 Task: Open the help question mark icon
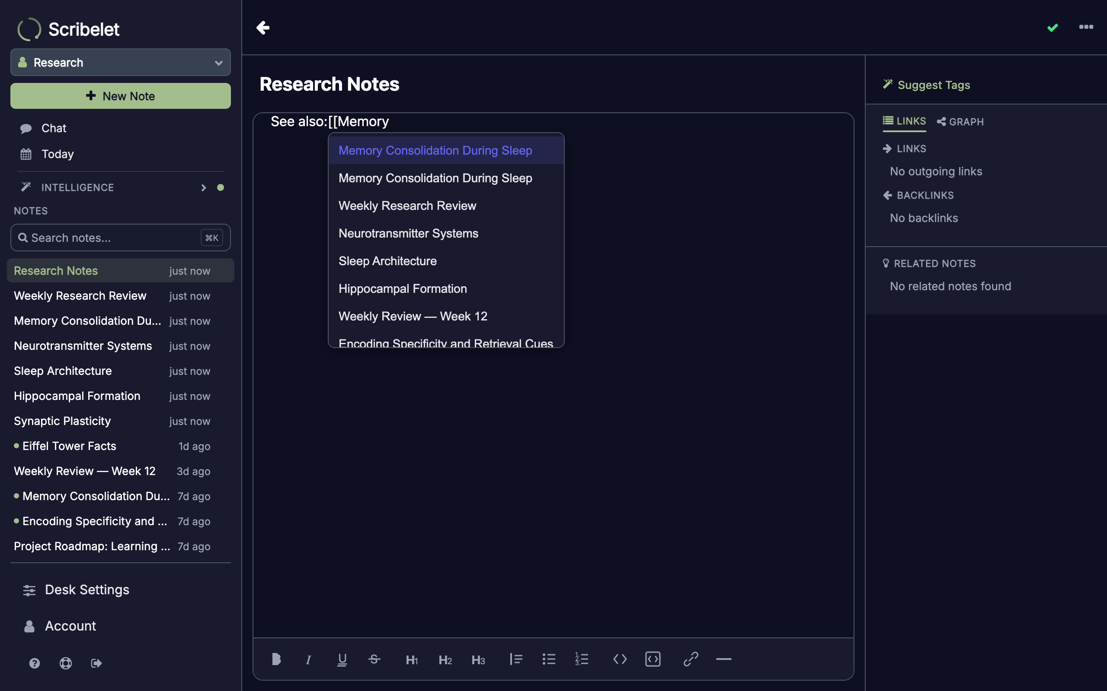34,663
